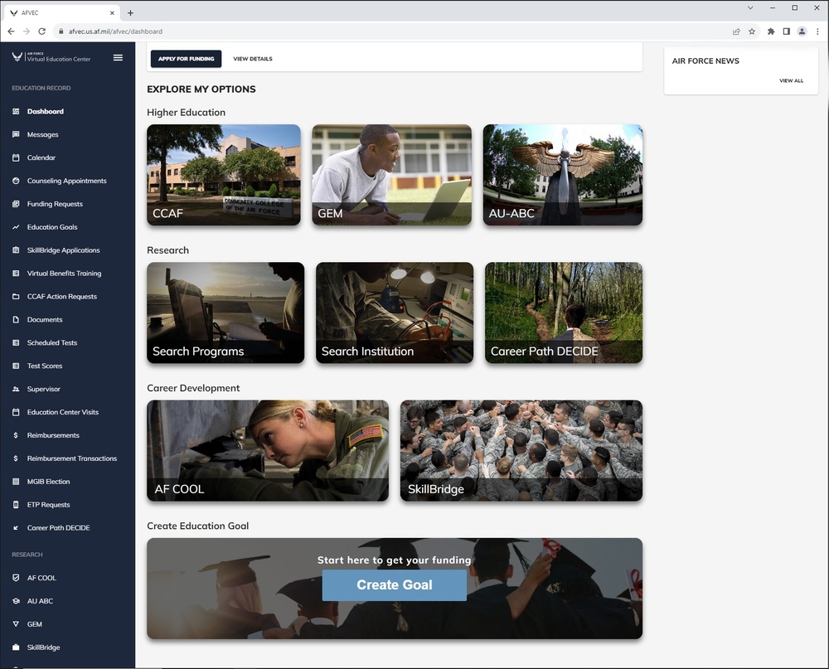Click the Share page icon in address bar
Image resolution: width=829 pixels, height=669 pixels.
click(736, 32)
